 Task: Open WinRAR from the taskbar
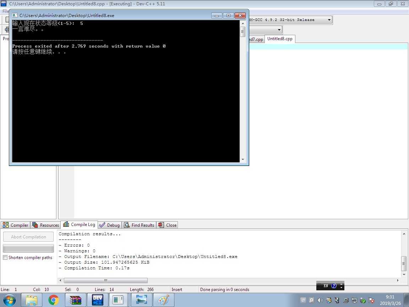(76, 300)
